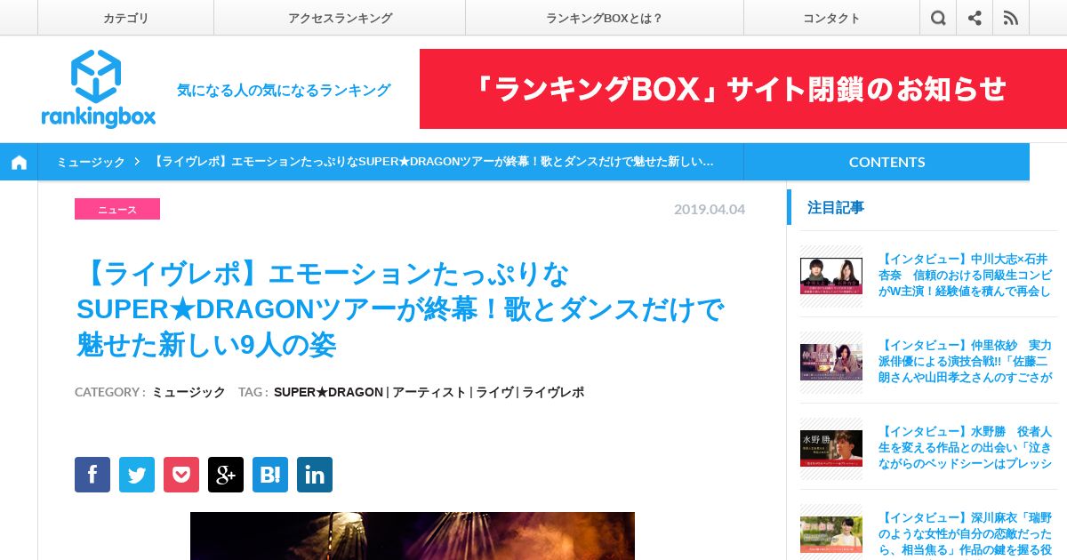
Task: Share article on LinkedIn
Action: 315,475
